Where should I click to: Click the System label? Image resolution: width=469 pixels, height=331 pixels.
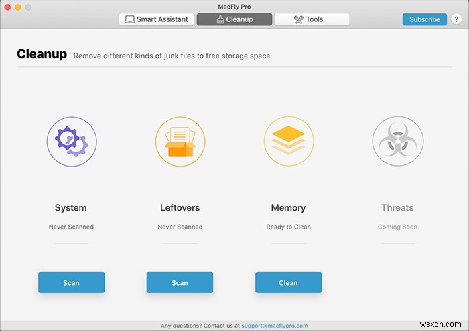[71, 208]
